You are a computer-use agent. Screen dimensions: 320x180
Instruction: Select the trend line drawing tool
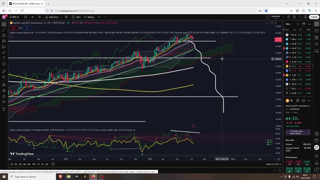(x=4, y=30)
